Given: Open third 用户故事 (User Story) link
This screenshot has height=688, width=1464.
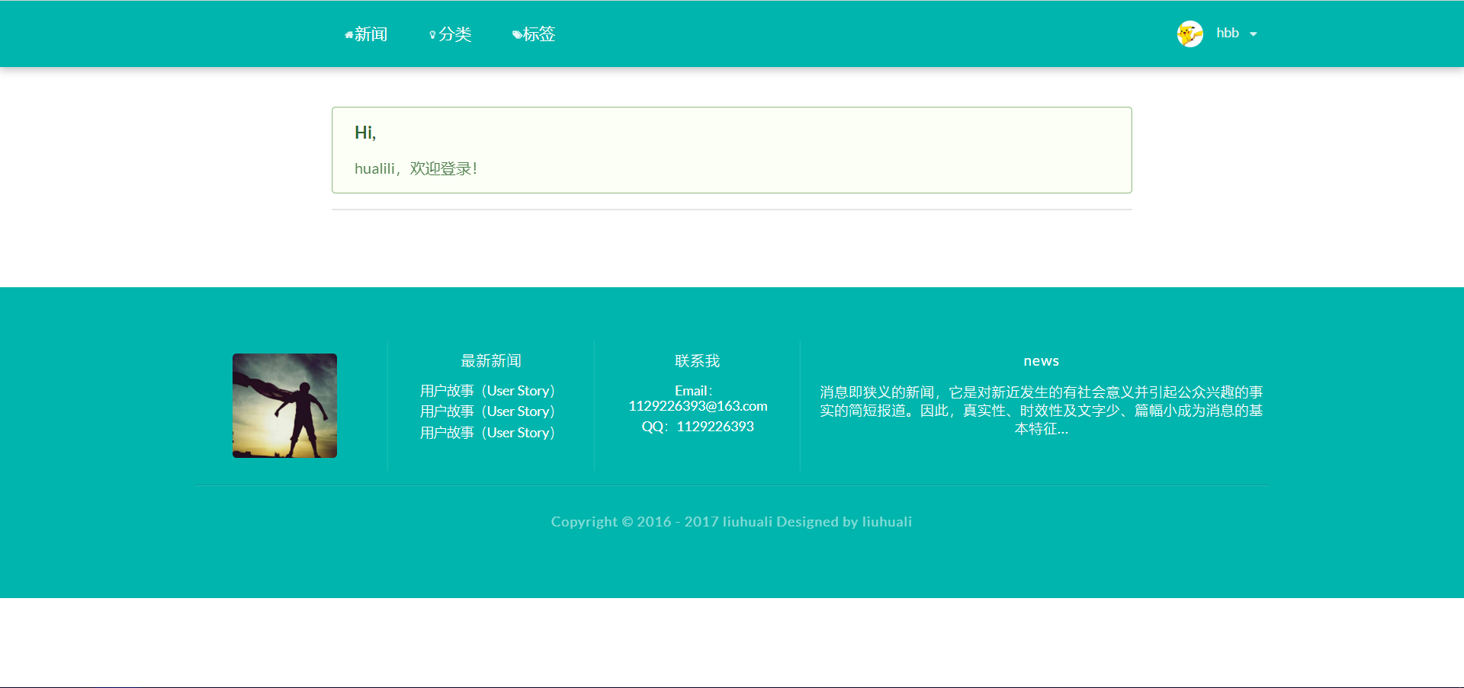Looking at the screenshot, I should click(487, 433).
